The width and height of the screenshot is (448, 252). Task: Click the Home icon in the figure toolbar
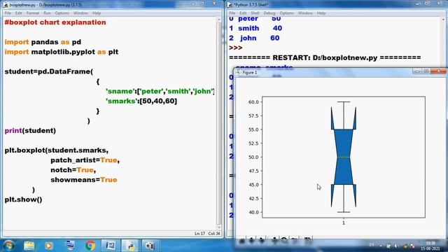tap(242, 241)
